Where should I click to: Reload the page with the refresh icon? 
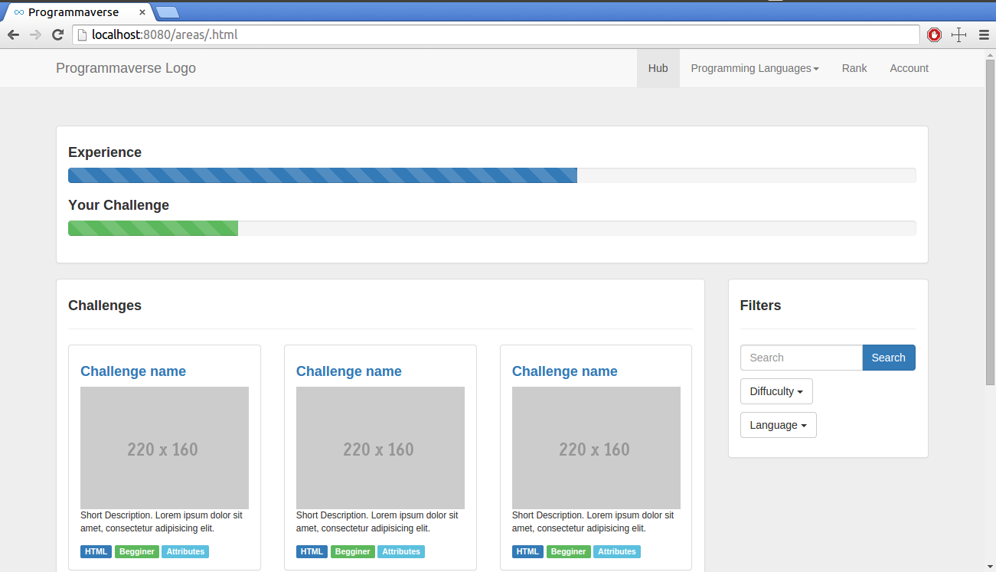pos(57,34)
